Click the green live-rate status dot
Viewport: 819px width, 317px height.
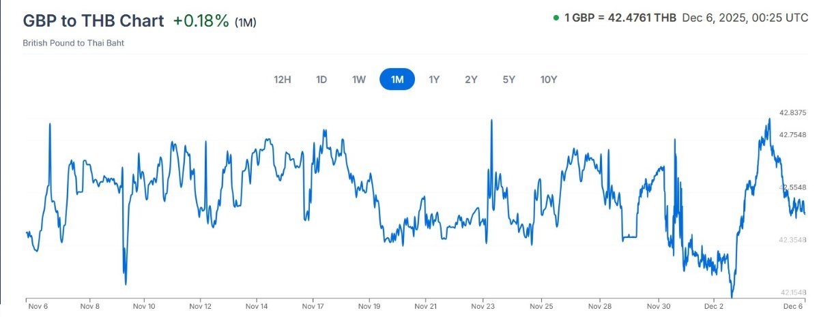point(556,18)
